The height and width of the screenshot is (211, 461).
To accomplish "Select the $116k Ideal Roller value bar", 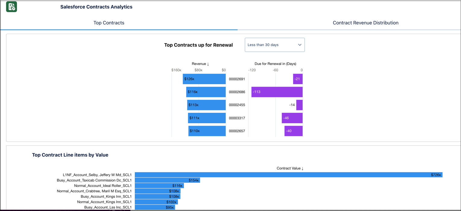I will point(159,186).
